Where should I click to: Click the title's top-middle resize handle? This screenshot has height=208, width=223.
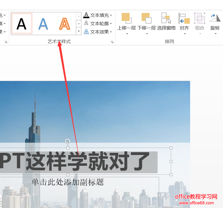pyautogui.click(x=68, y=148)
